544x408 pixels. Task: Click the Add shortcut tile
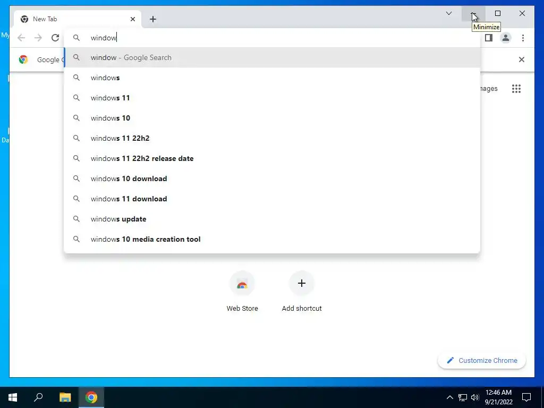point(302,292)
